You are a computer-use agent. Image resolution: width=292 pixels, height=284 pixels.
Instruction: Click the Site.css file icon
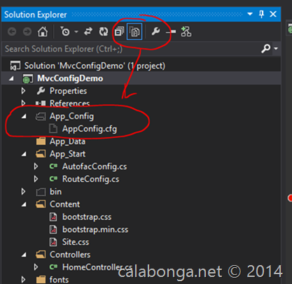pyautogui.click(x=53, y=242)
